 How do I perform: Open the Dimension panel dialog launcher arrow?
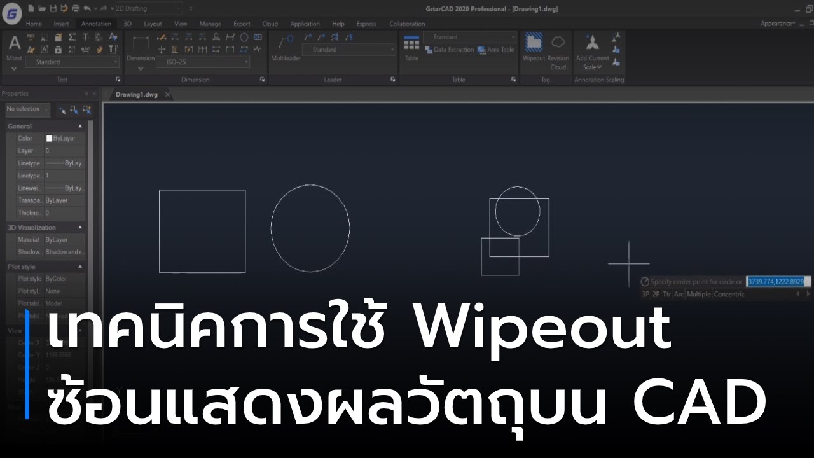click(x=263, y=80)
